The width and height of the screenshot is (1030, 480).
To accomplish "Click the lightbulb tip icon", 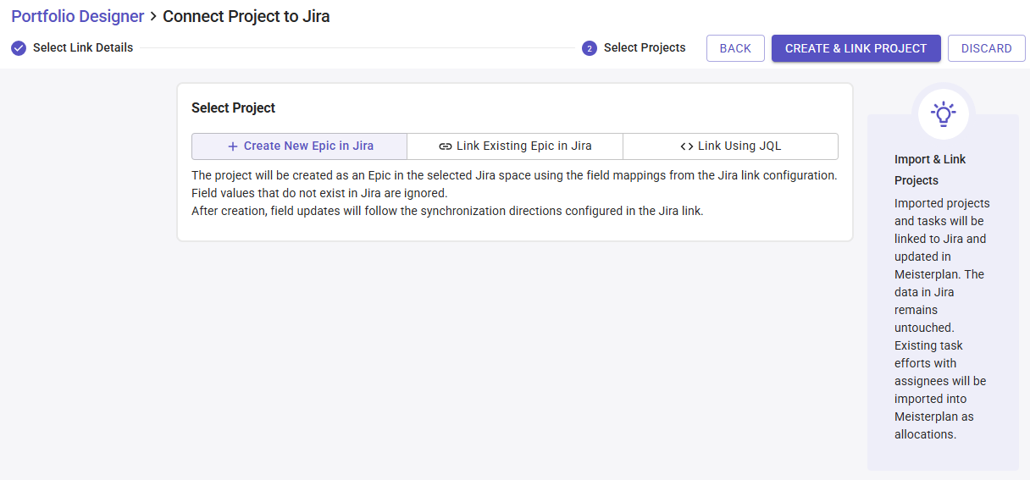I will point(943,113).
